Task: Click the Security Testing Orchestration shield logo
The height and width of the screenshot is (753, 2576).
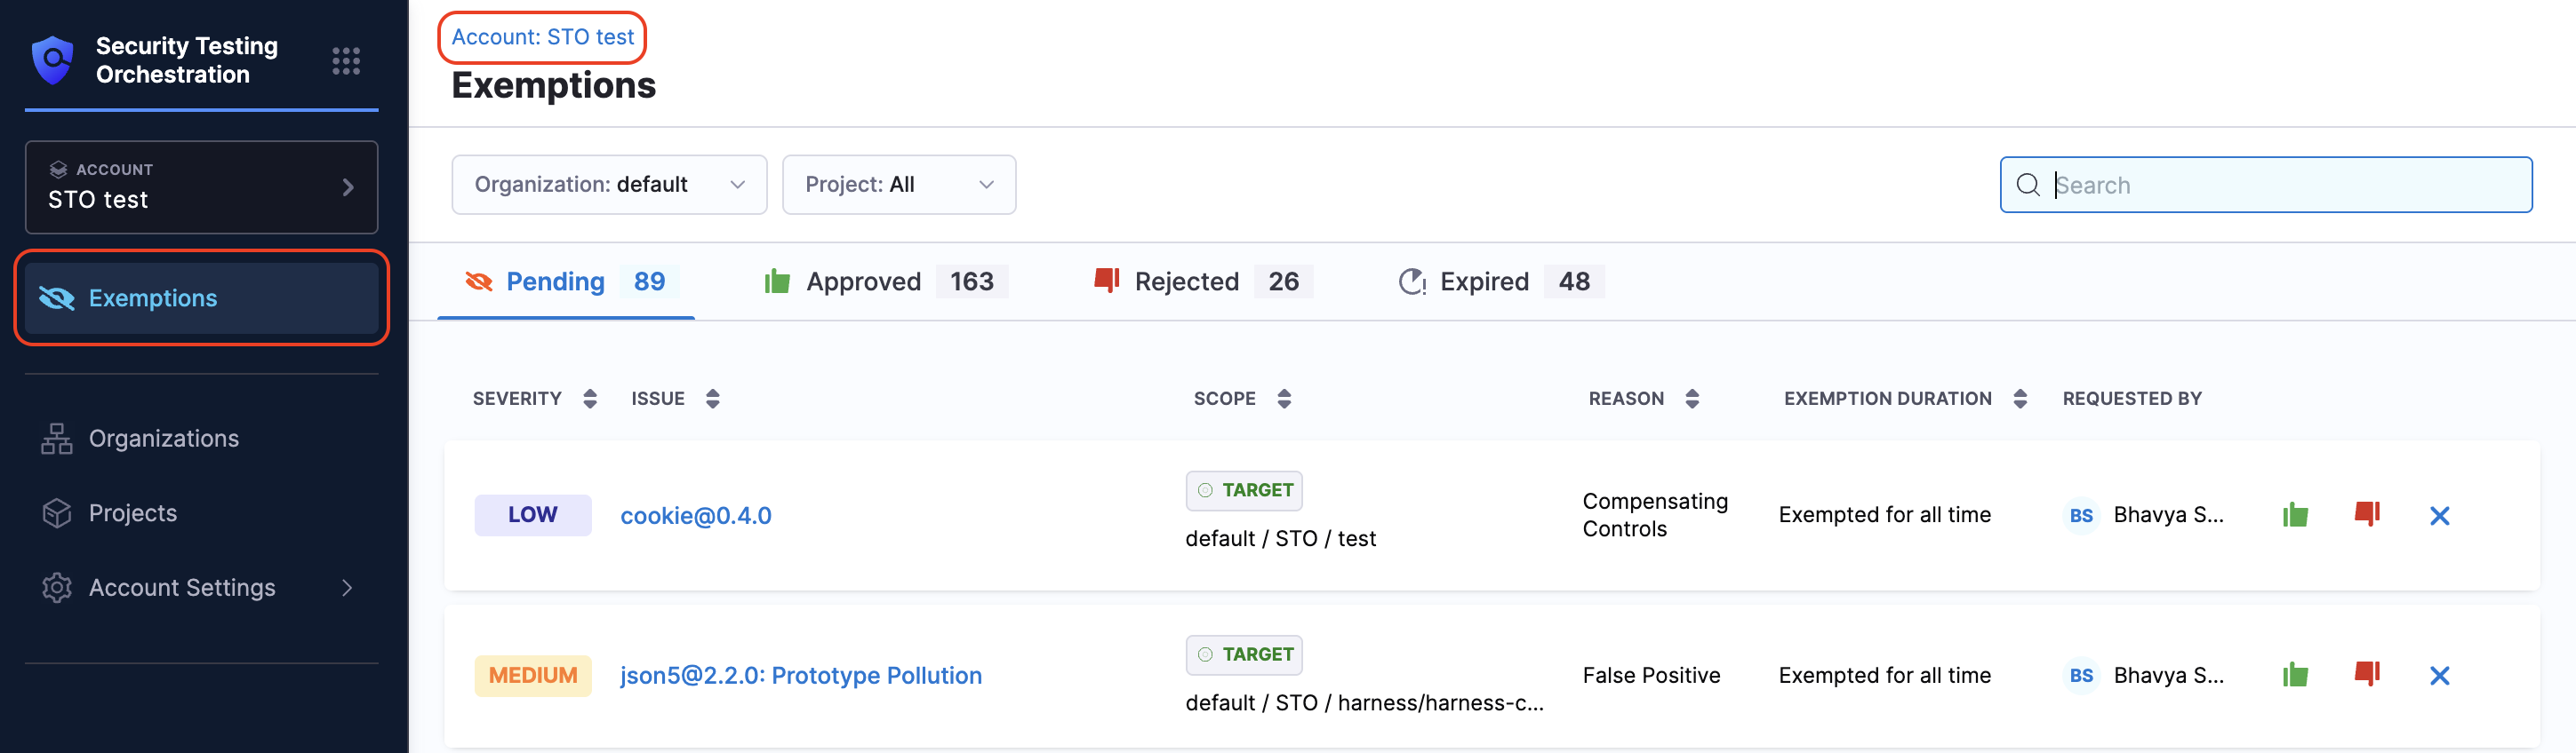Action: (53, 59)
